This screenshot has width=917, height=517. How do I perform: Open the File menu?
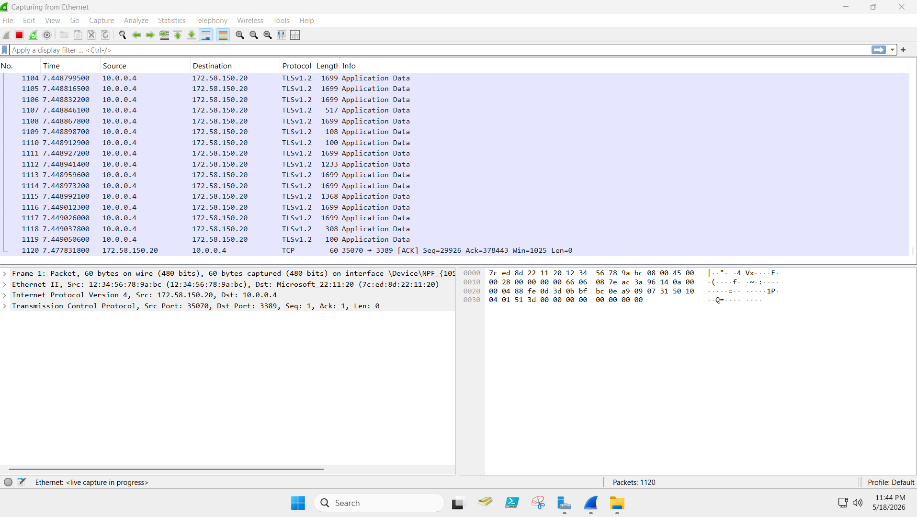click(x=8, y=21)
